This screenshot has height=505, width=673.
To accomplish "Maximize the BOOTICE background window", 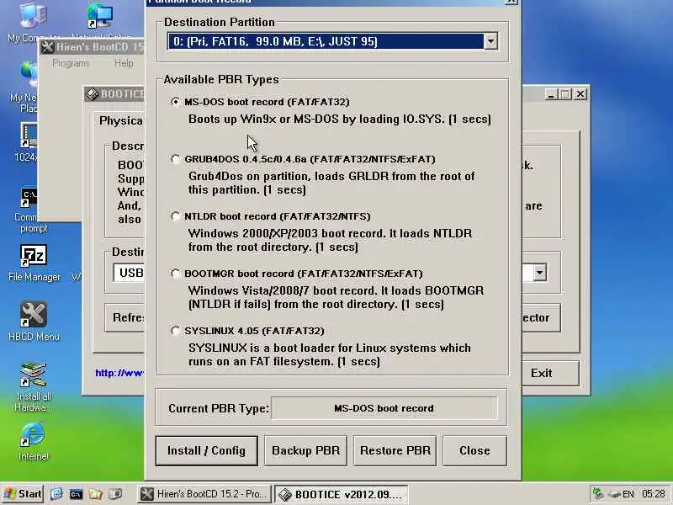I will pos(565,94).
